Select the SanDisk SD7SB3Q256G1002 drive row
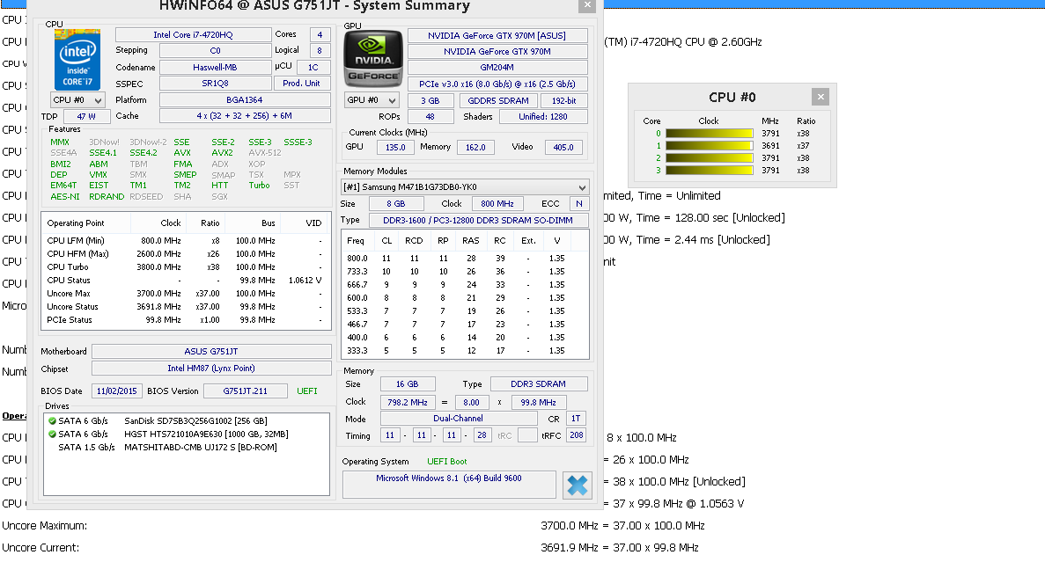This screenshot has width=1045, height=584. coord(186,421)
